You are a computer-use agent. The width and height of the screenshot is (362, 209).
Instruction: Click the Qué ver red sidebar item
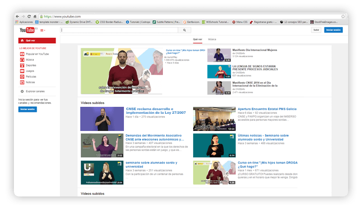[x=37, y=40]
